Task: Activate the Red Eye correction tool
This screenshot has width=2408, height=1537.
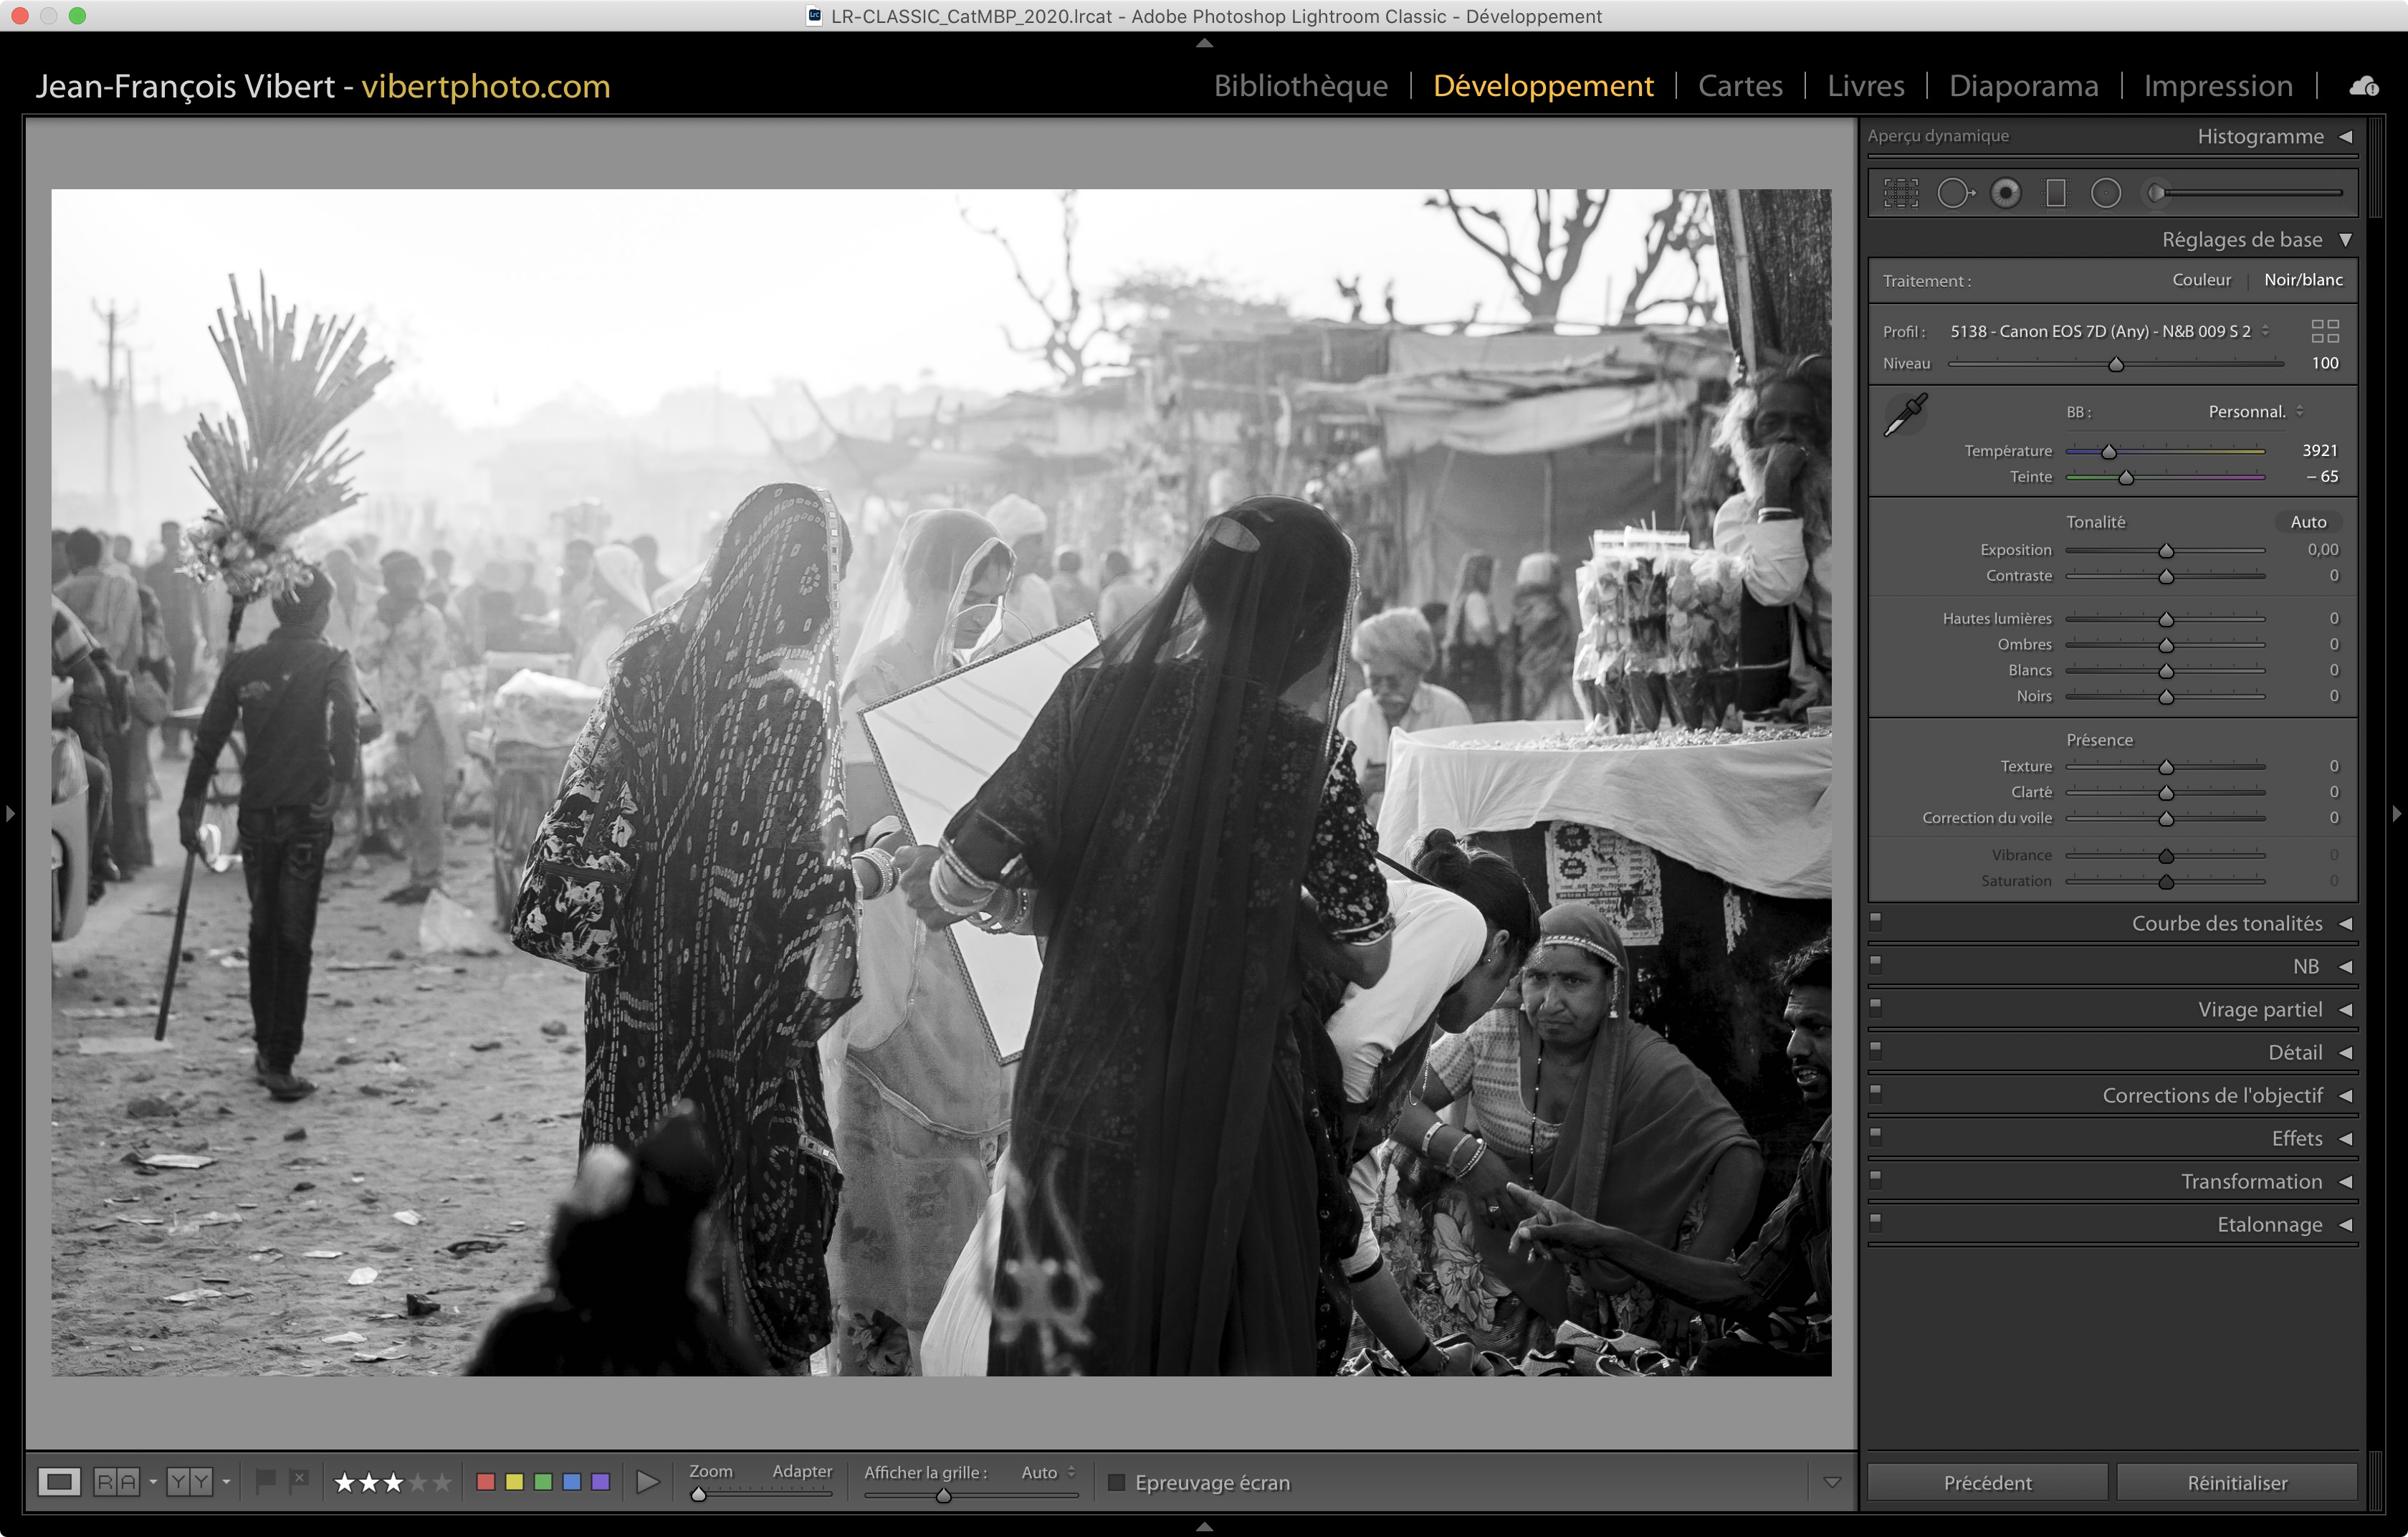Action: point(2005,193)
